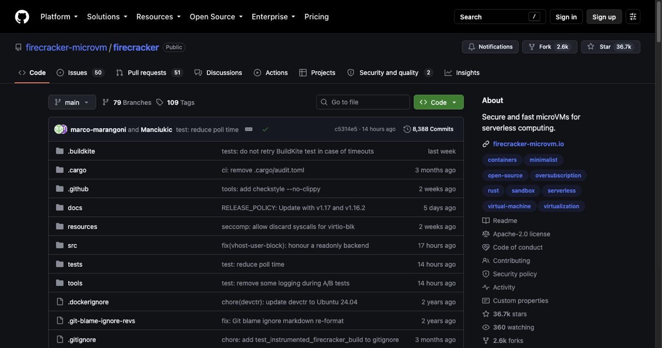Switch to the Security and quality tab
This screenshot has width=662, height=348.
click(390, 73)
